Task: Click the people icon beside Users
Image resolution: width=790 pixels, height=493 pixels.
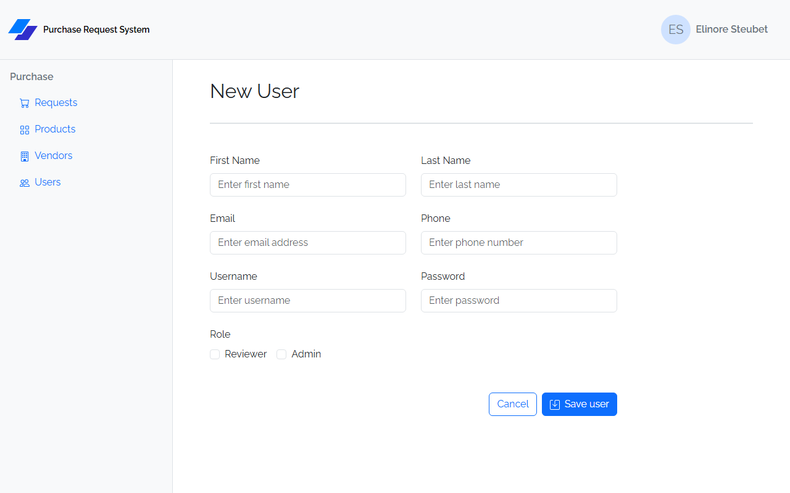Action: pos(25,183)
